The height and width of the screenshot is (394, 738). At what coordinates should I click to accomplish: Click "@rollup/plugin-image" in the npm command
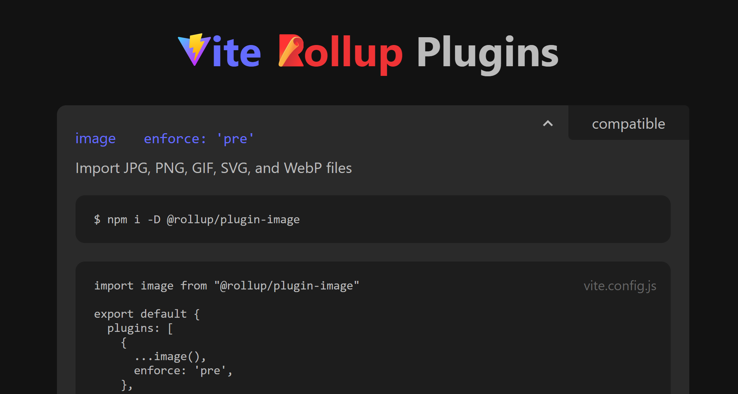[233, 220]
